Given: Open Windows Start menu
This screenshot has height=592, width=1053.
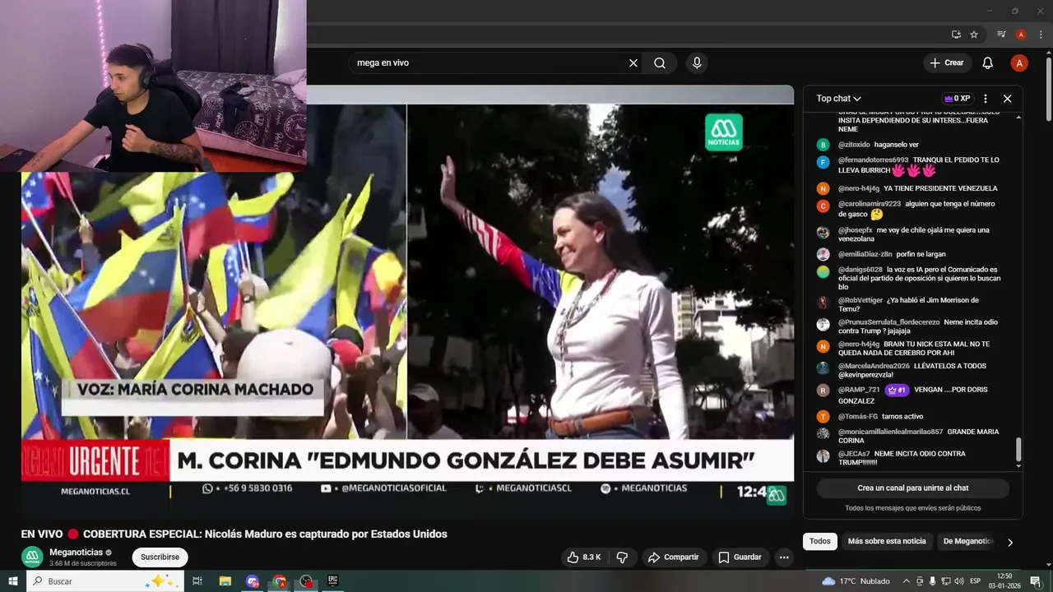Looking at the screenshot, I should (x=13, y=581).
